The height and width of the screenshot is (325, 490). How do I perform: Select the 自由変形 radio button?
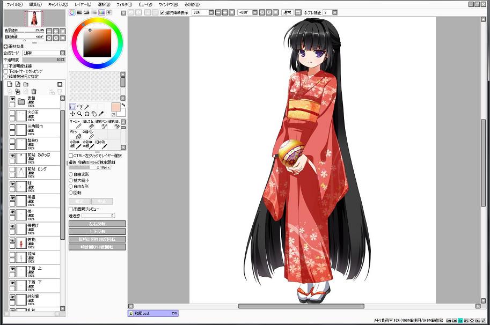tap(71, 174)
